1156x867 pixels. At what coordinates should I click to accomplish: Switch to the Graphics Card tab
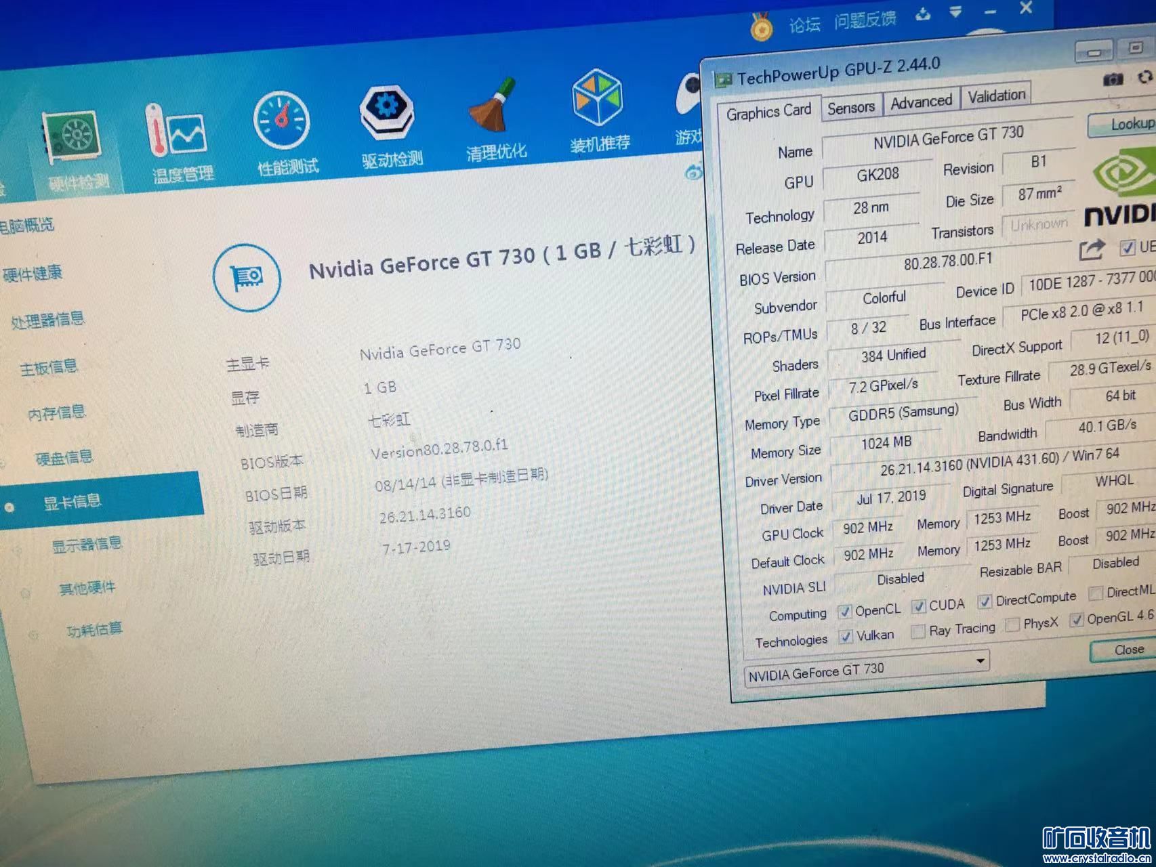click(x=768, y=112)
